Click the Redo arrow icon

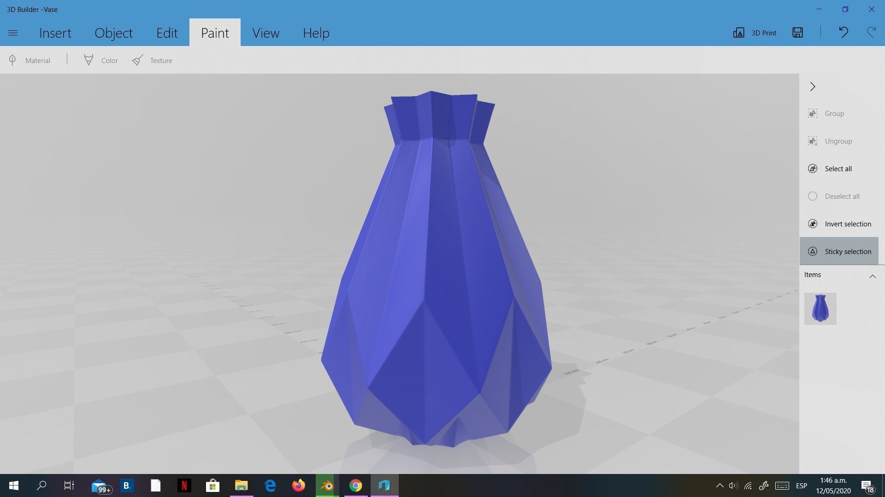click(871, 32)
